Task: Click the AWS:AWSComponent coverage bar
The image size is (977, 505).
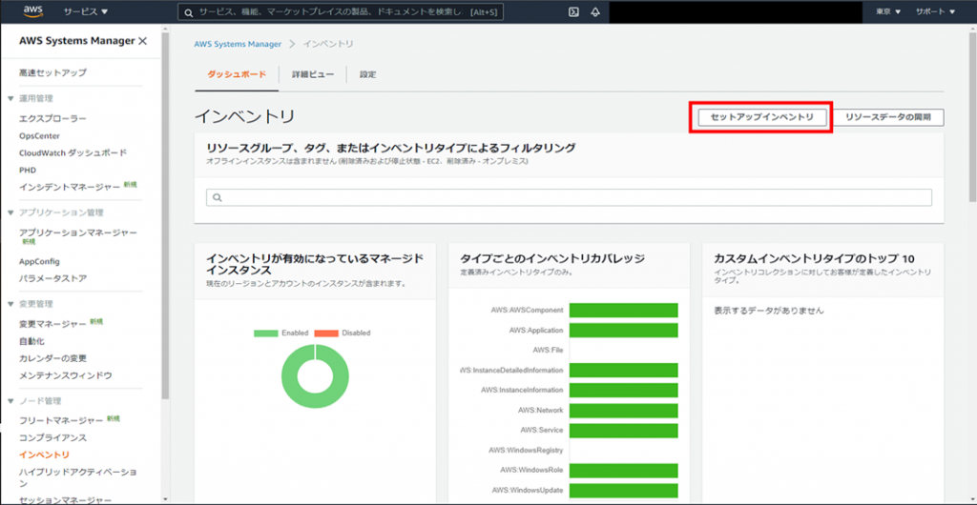Action: click(x=623, y=310)
